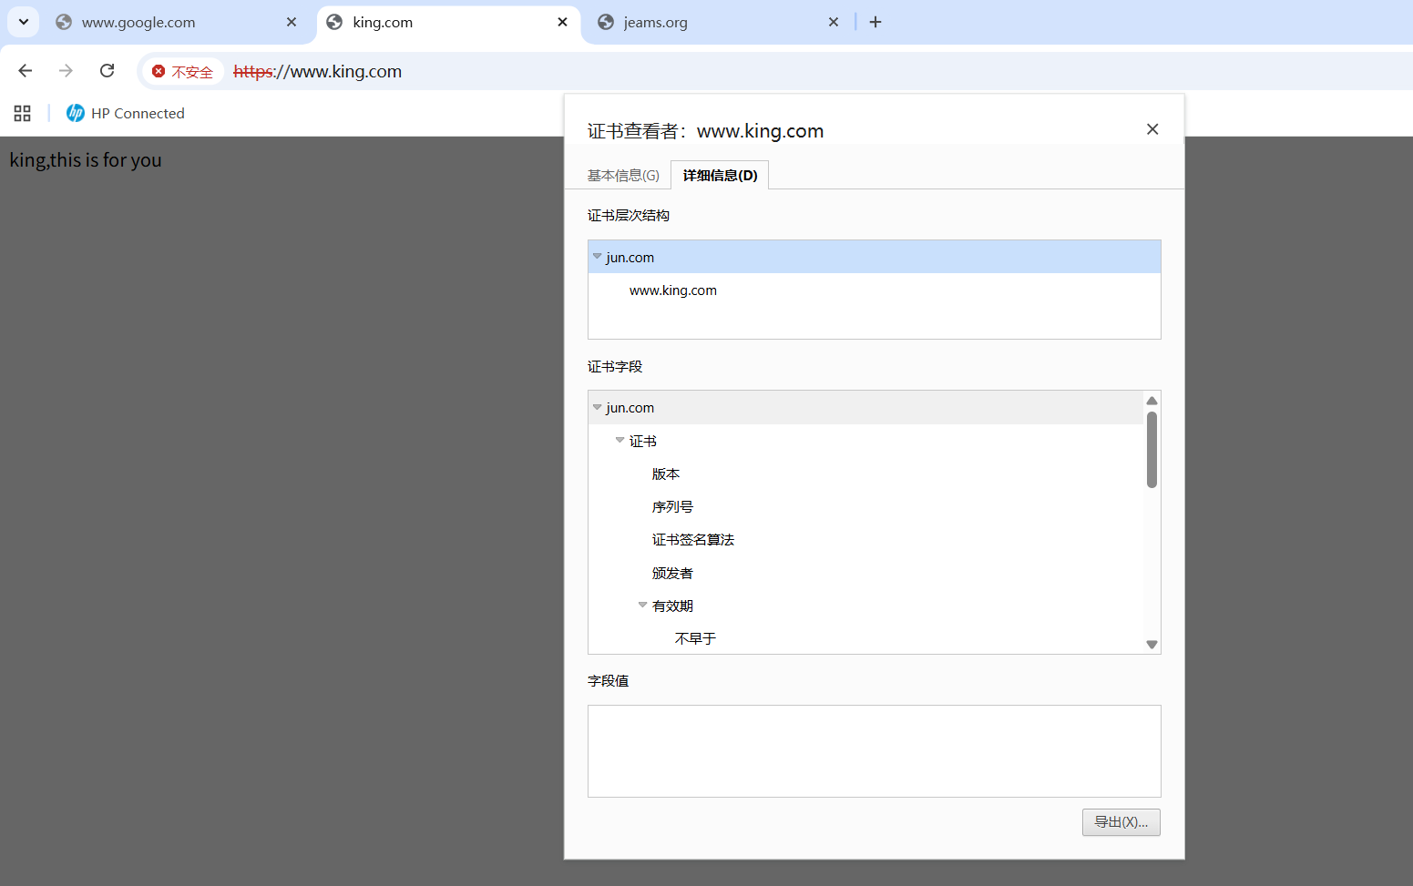
Task: Click scroll-down arrow of certificate fields list
Action: 1152,644
